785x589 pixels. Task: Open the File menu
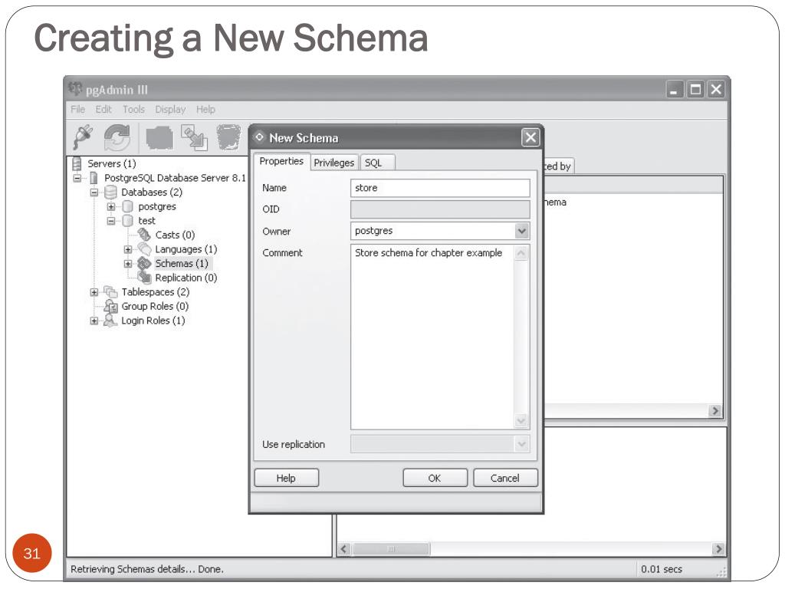[x=77, y=109]
